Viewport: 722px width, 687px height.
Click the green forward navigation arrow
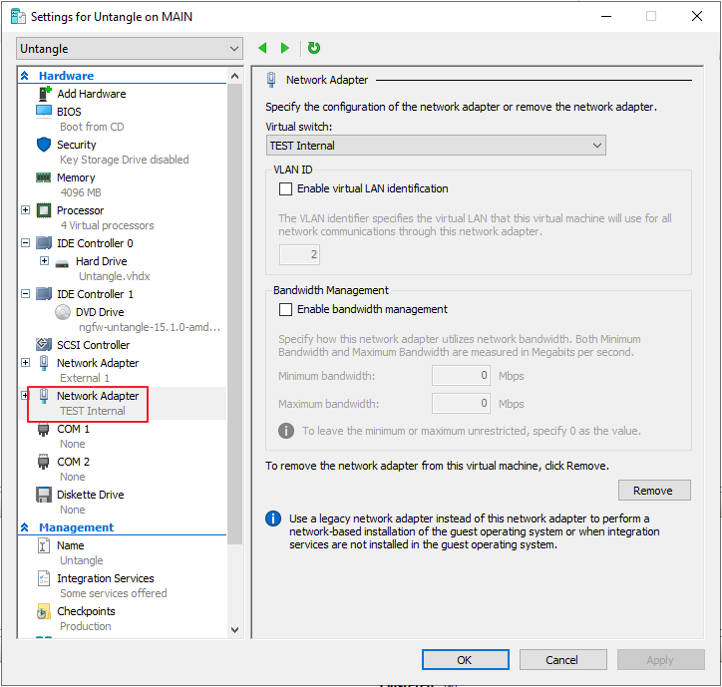tap(285, 48)
